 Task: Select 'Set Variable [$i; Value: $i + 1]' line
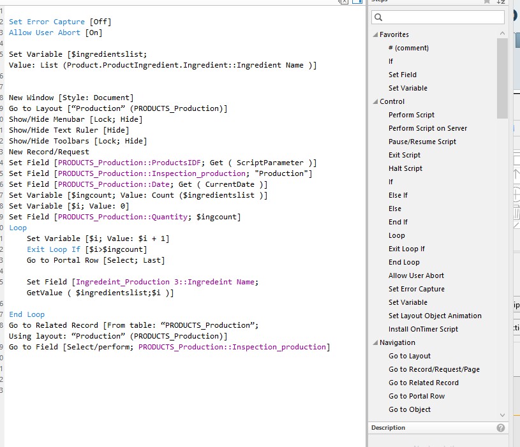(x=98, y=239)
